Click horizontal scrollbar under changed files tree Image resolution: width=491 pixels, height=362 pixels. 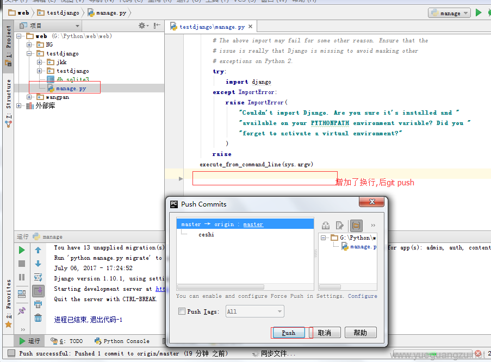pyautogui.click(x=330, y=287)
